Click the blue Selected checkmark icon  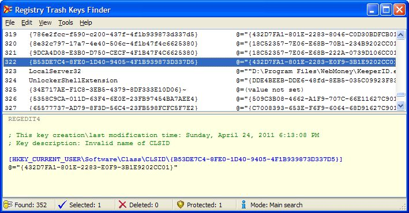tap(62, 205)
